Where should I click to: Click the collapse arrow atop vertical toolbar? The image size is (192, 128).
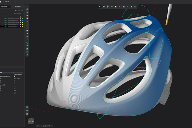pyautogui.click(x=27, y=6)
